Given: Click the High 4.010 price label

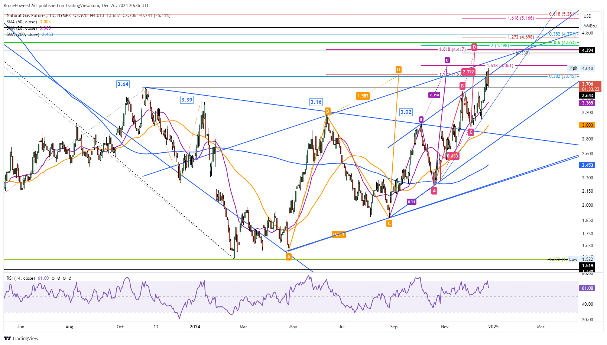Looking at the screenshot, I should click(x=581, y=68).
